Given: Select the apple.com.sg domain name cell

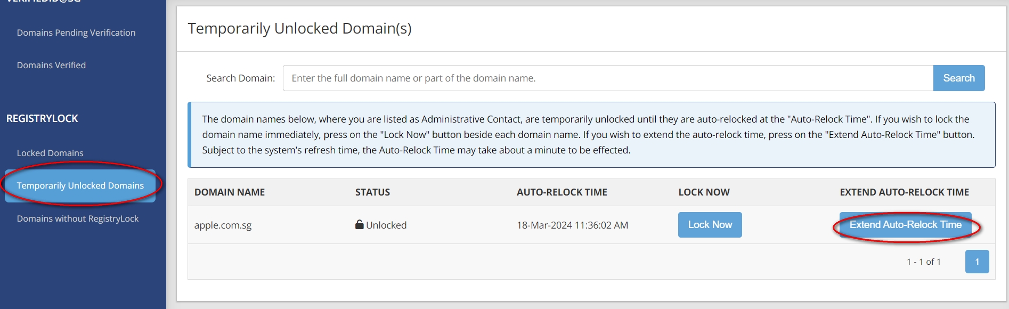Looking at the screenshot, I should 223,225.
